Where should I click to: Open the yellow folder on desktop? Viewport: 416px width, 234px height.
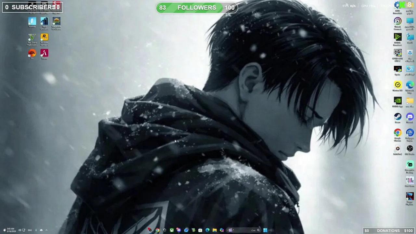pyautogui.click(x=409, y=102)
